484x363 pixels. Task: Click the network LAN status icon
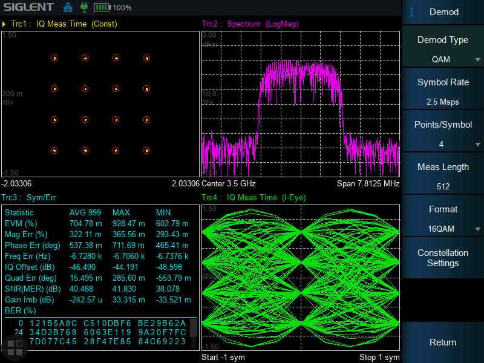pyautogui.click(x=68, y=7)
